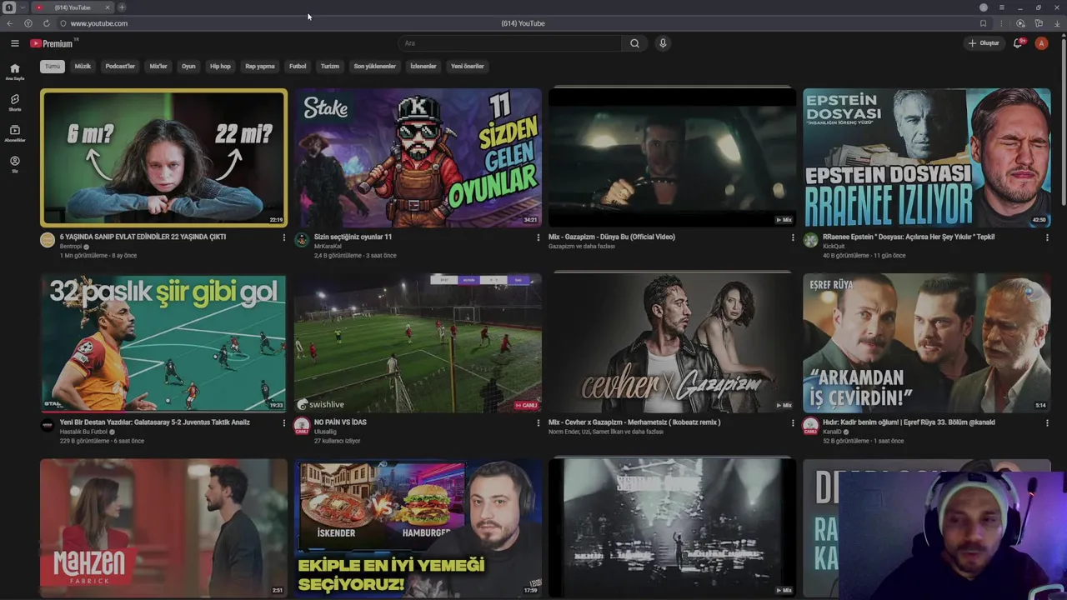This screenshot has height=600, width=1067.
Task: Open options for Galatasaray 5-2 Juventus video
Action: point(283,422)
